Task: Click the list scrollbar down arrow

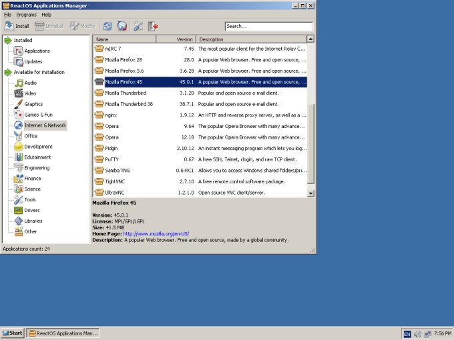Action: tap(310, 193)
